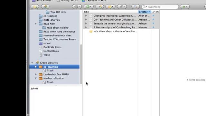
Task: Expand the Leadership Doc MUSU group
Action: 36,74
